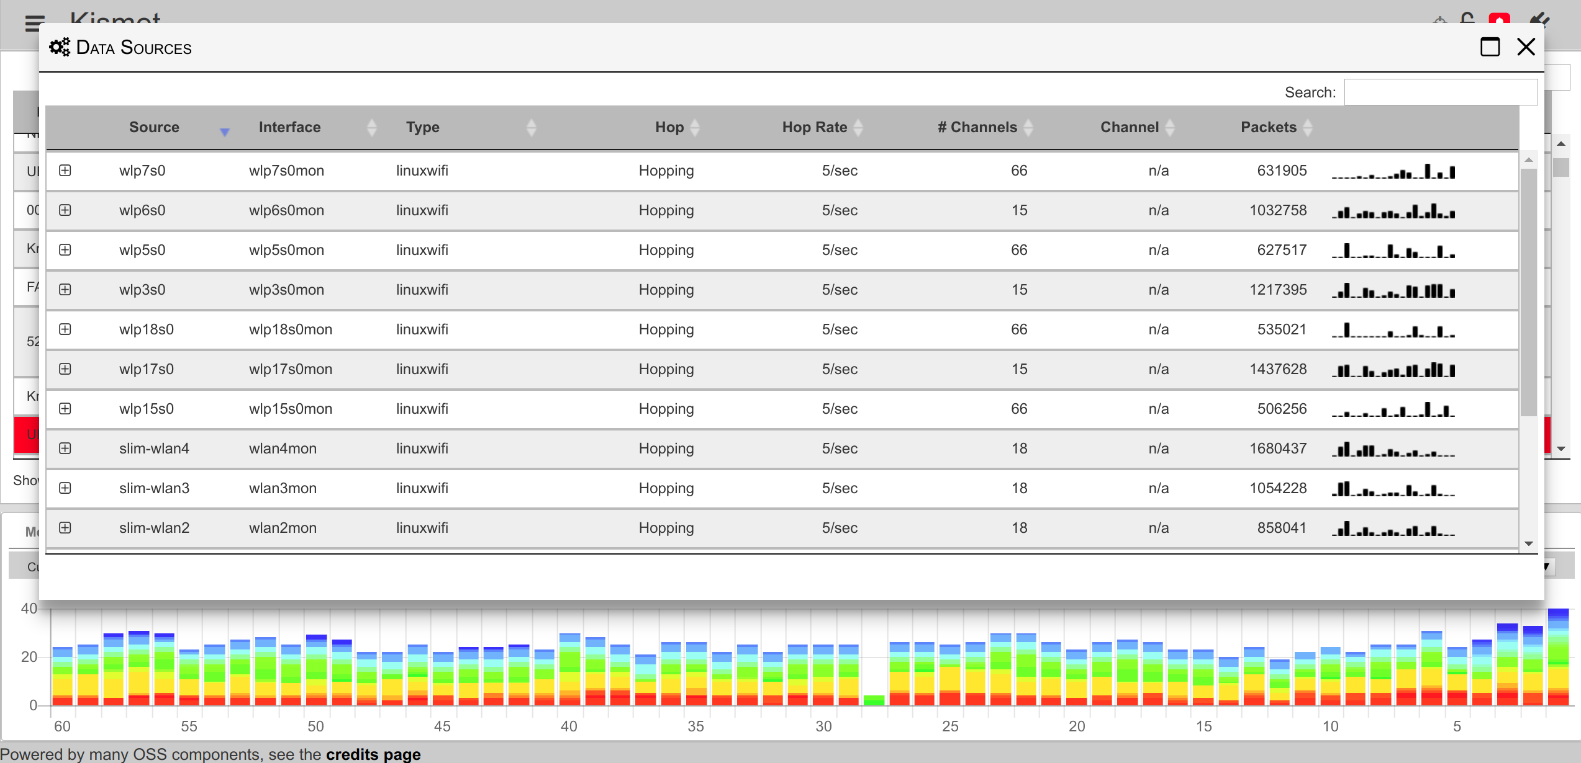Maximize the Data Sources panel

1490,47
